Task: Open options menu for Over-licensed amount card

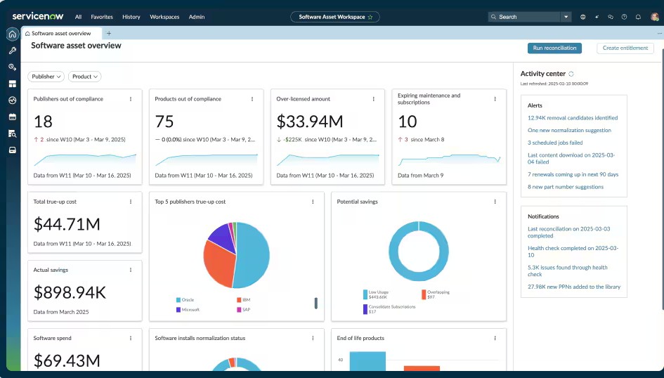Action: coord(374,99)
